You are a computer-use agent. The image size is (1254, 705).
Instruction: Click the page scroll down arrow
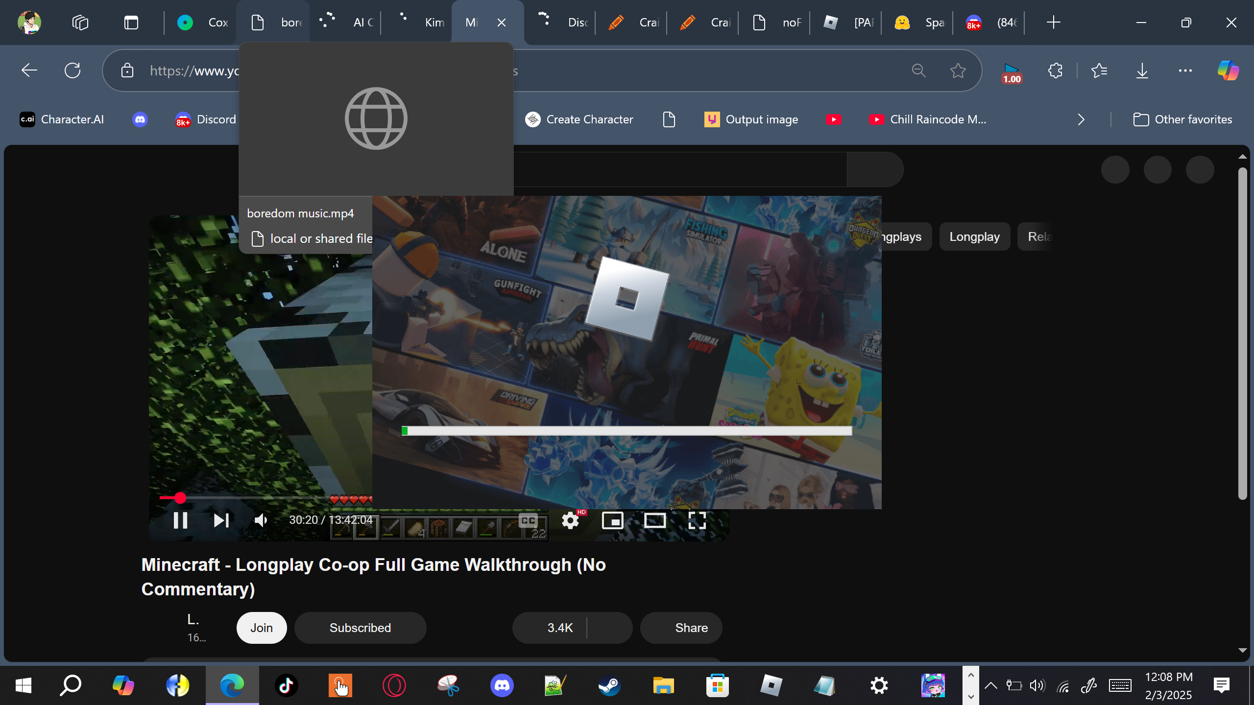pos(1242,650)
